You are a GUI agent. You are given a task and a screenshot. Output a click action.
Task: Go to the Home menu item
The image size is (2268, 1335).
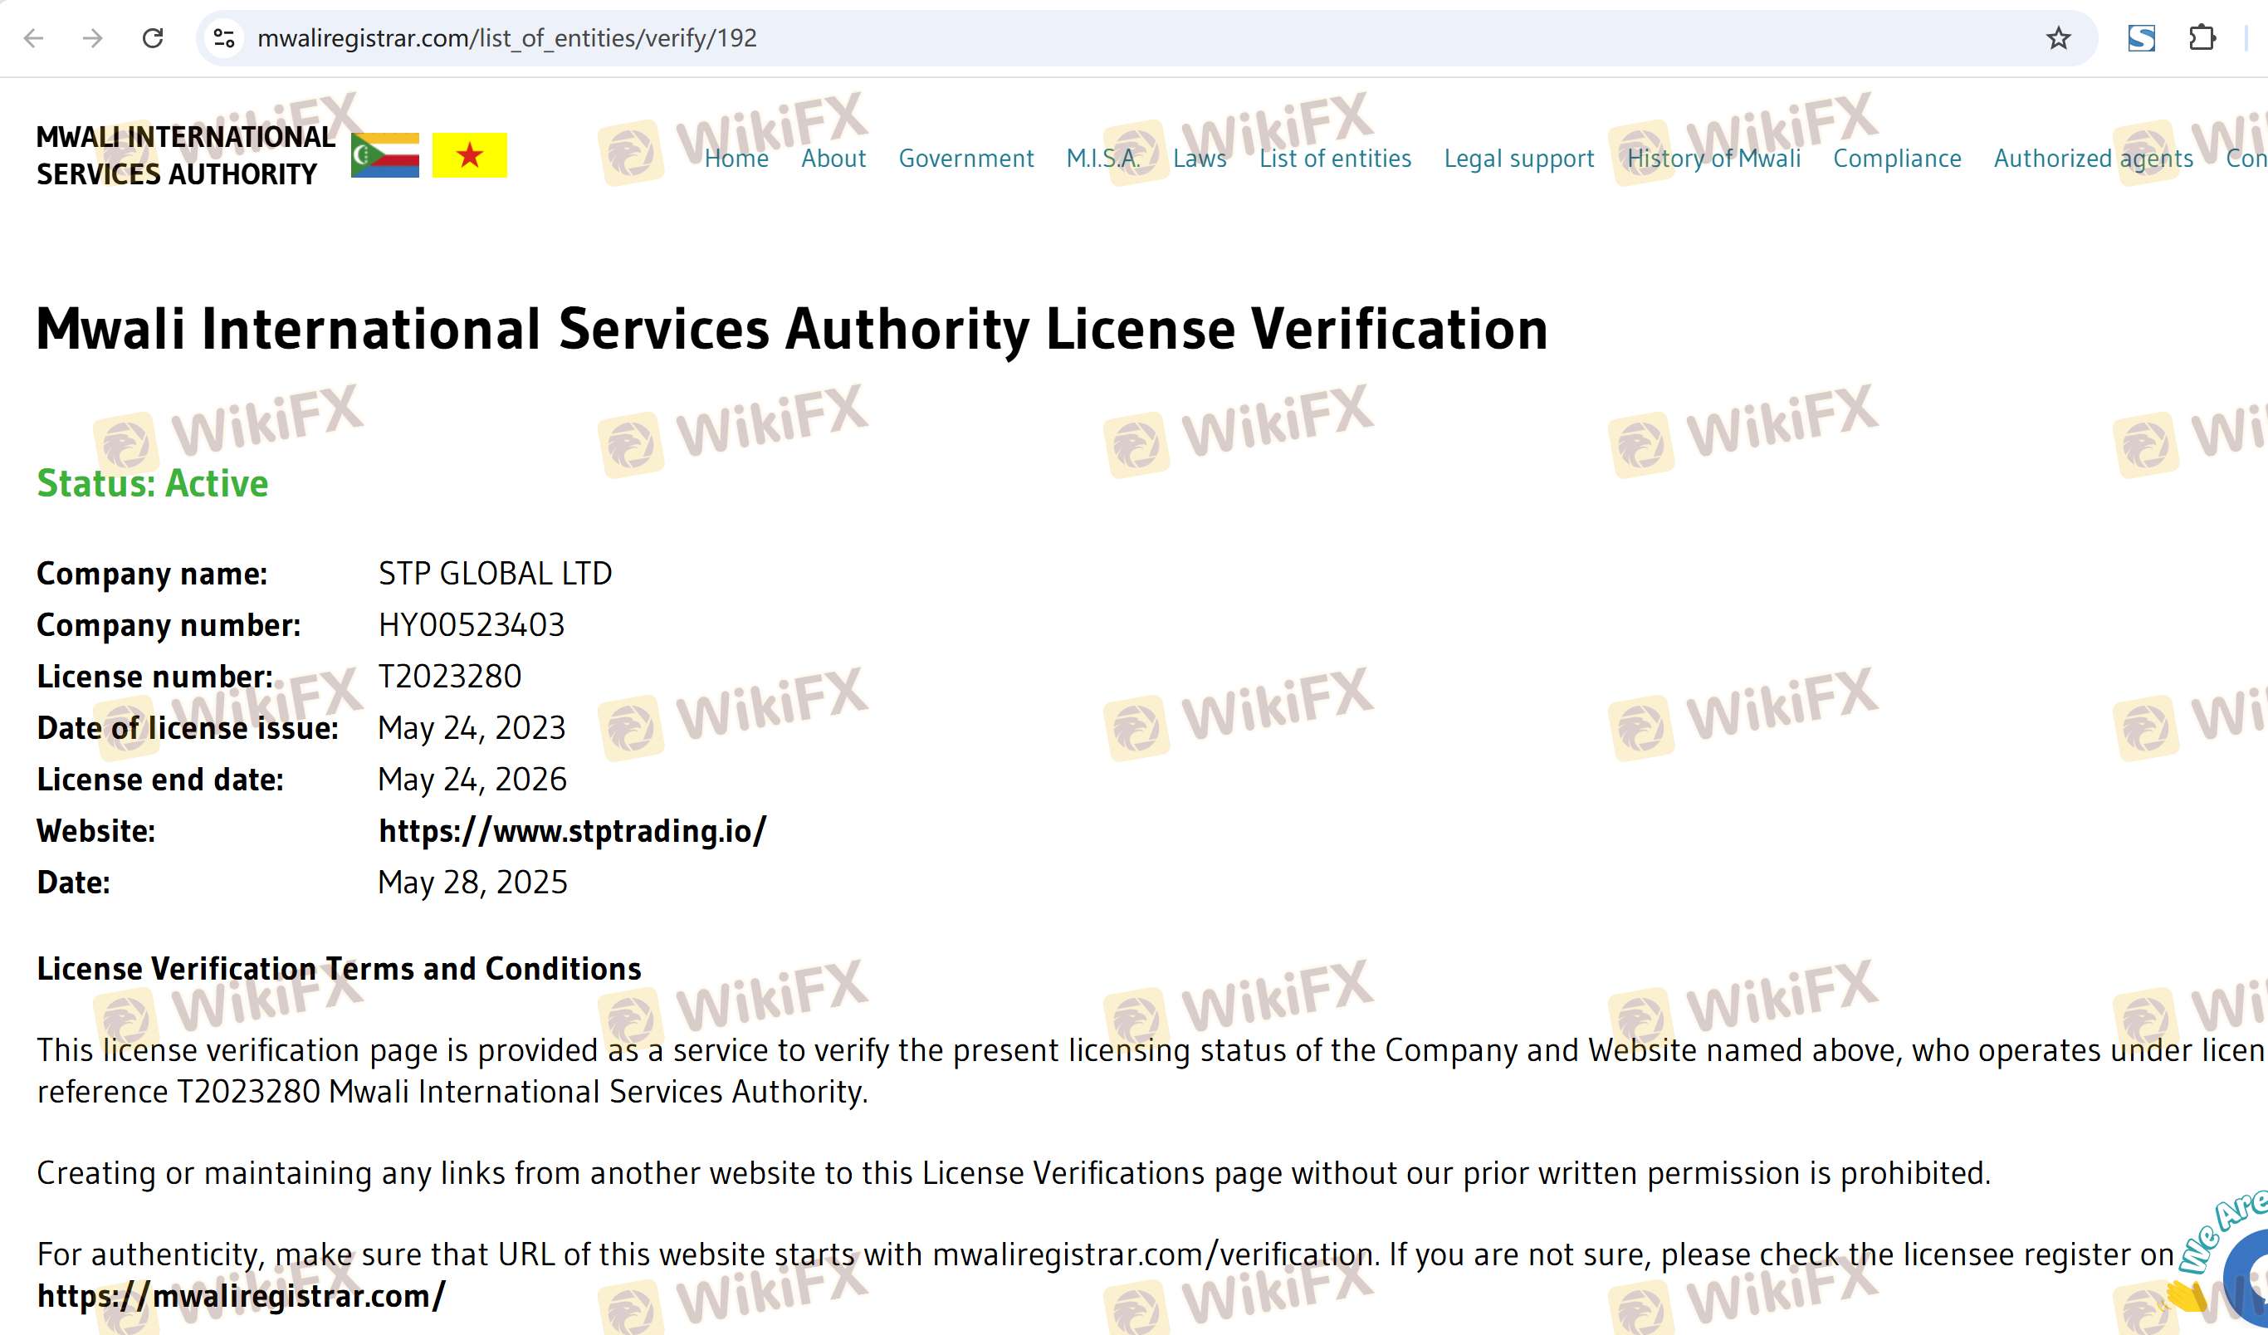coord(736,159)
